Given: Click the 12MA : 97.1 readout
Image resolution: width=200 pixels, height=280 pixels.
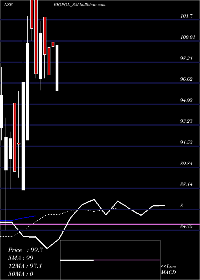Looking at the screenshot, I should [25, 266].
